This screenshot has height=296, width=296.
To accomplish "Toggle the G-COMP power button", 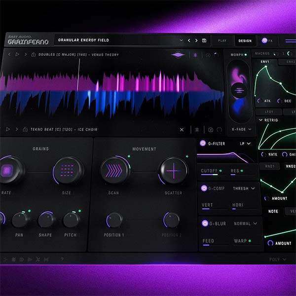I will (x=204, y=188).
